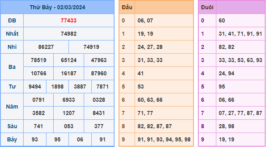Viewport: 266px width, 147px height.
Task: Click the Tư row label
Action: click(x=12, y=87)
